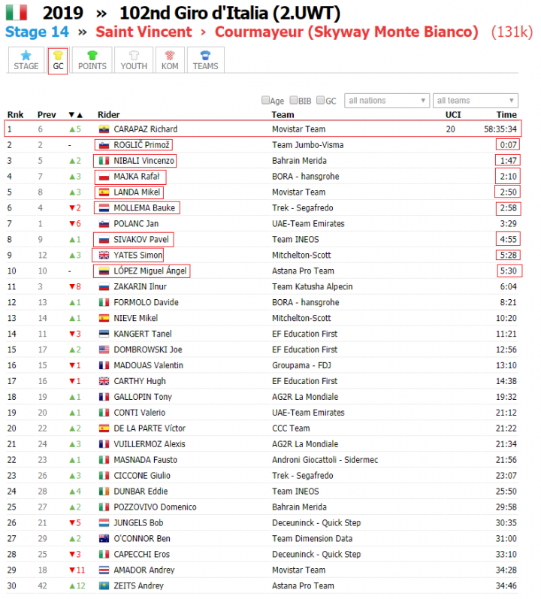Image resolution: width=541 pixels, height=599 pixels.
Task: Click the USA flag beside DOMBROWSKI Joe
Action: [104, 349]
